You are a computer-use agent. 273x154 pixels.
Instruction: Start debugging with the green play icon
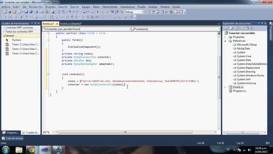tap(98, 12)
